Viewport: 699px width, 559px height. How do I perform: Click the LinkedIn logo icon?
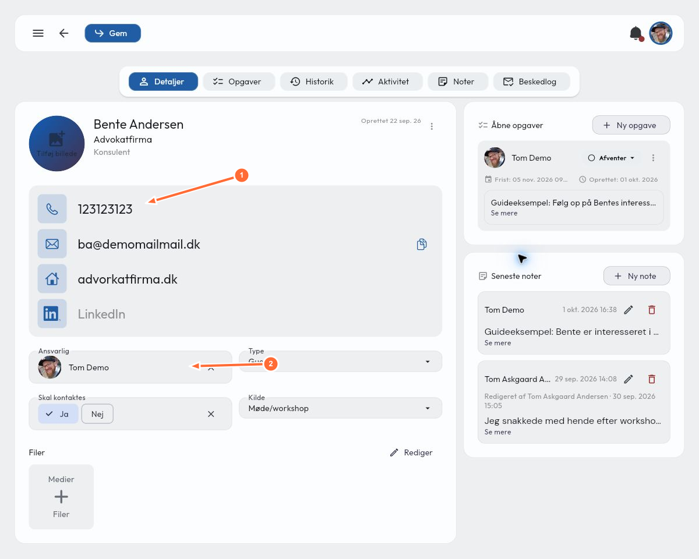click(52, 314)
